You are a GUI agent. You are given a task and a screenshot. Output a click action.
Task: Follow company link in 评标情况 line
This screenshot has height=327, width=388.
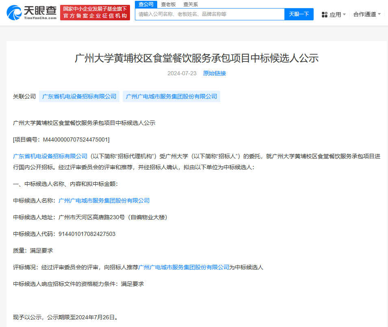(x=184, y=267)
